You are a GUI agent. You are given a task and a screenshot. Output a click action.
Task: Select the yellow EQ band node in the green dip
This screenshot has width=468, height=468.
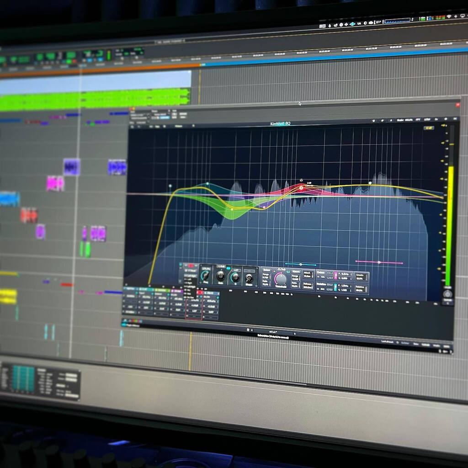click(232, 209)
